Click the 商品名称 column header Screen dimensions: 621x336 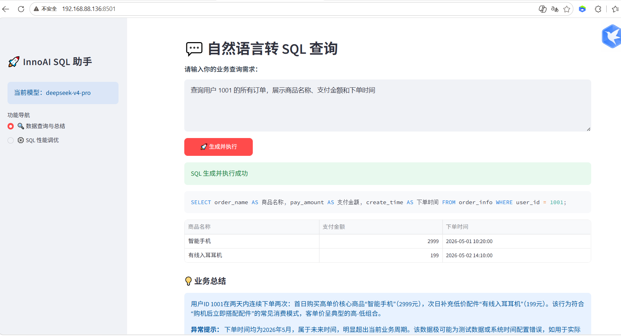[x=252, y=227]
